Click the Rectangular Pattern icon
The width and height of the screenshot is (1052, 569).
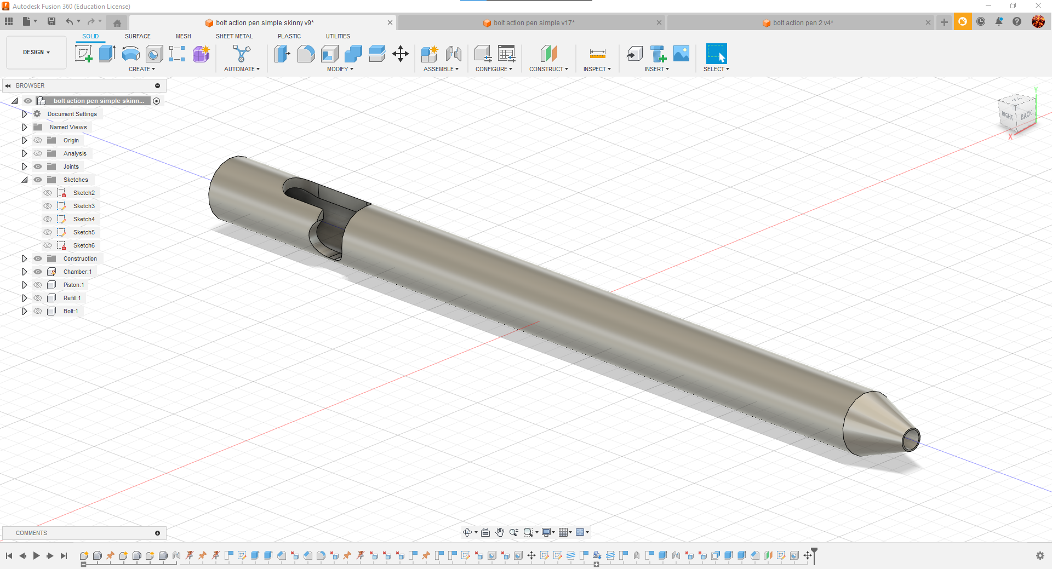(x=177, y=54)
